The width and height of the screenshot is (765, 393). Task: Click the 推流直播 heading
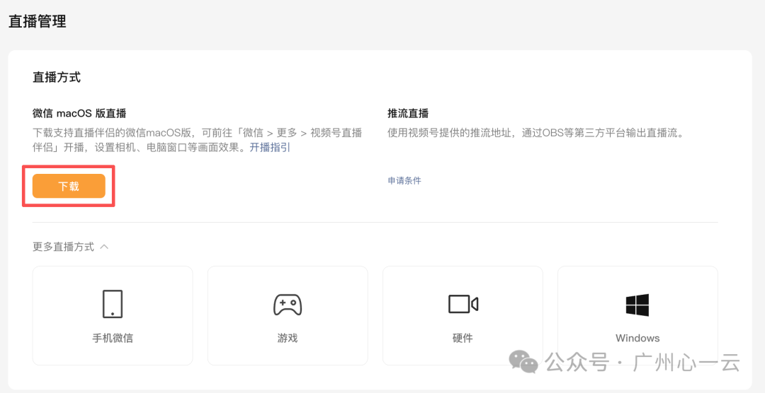(409, 114)
